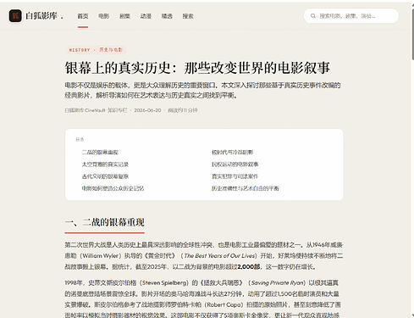Open the 搜索 nav tab

(188, 16)
